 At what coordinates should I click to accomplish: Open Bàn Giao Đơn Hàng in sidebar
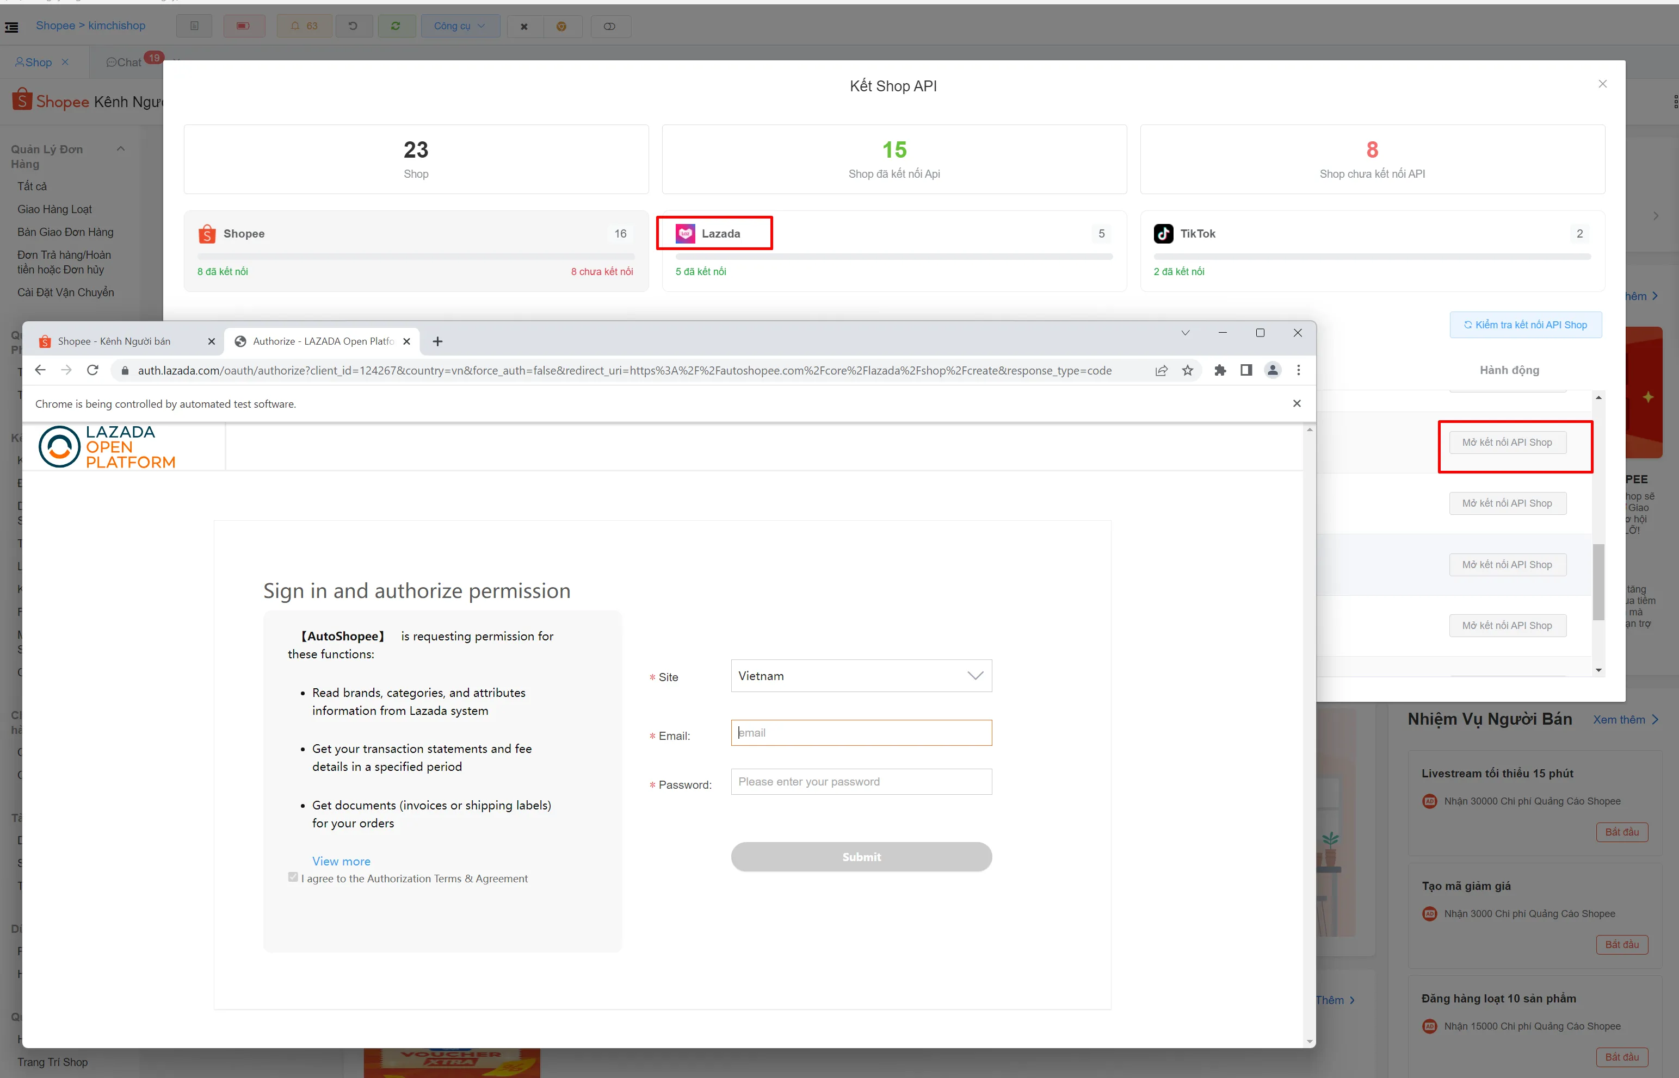pyautogui.click(x=65, y=233)
